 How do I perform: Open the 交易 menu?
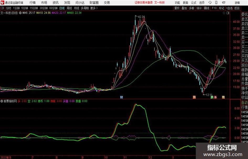click(107, 3)
